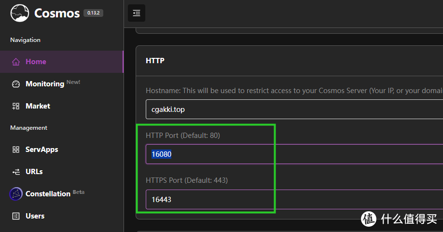Image resolution: width=443 pixels, height=232 pixels.
Task: Select the Users text entry
Action: (35, 216)
